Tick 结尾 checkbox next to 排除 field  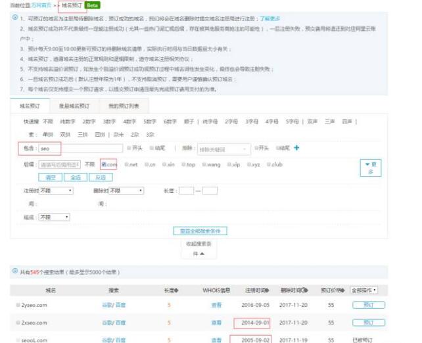coord(278,148)
